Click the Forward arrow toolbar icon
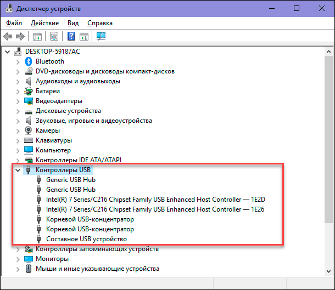 coord(20,37)
